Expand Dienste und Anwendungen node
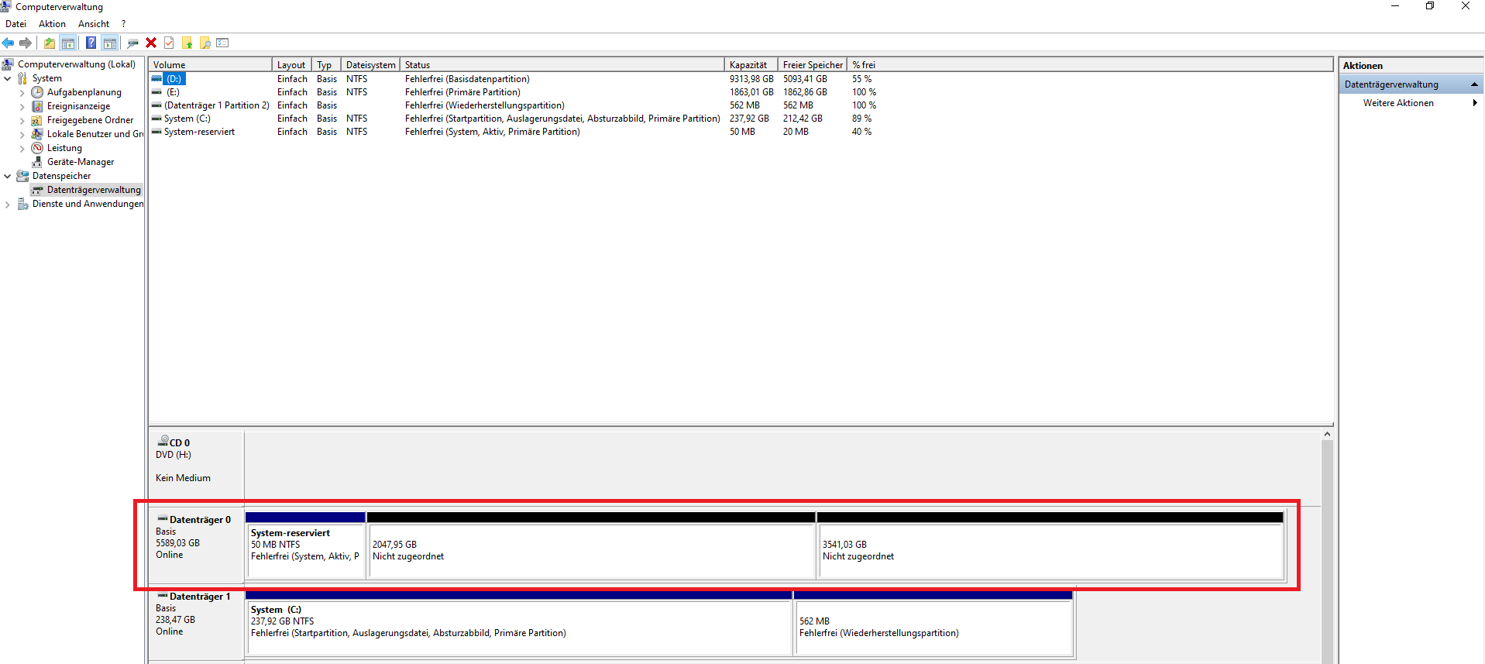1485x664 pixels. [x=8, y=204]
